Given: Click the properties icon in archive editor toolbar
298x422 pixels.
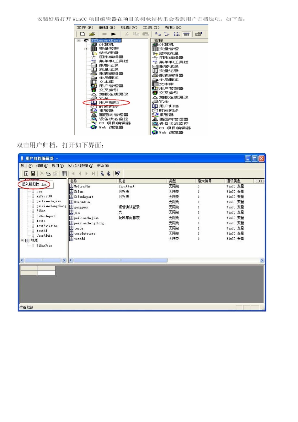Looking at the screenshot, I should (55, 173).
